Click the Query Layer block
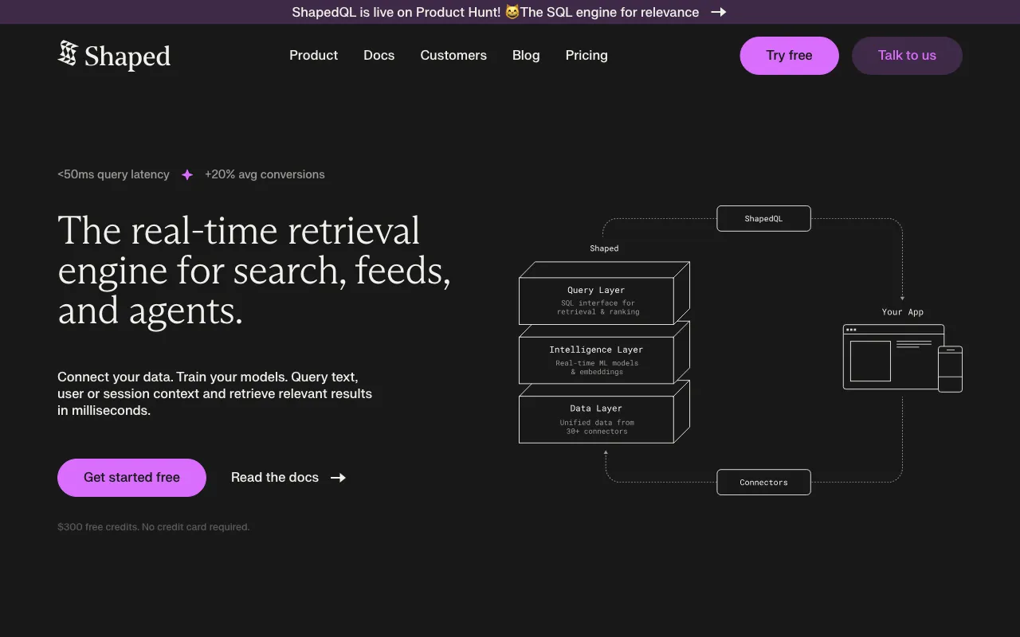Image resolution: width=1020 pixels, height=637 pixels. [604, 294]
